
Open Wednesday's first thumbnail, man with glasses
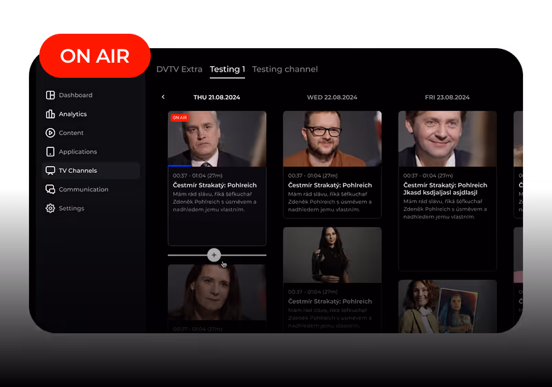pos(332,138)
